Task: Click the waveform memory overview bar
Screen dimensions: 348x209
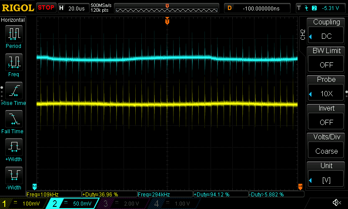Action: 167,8
